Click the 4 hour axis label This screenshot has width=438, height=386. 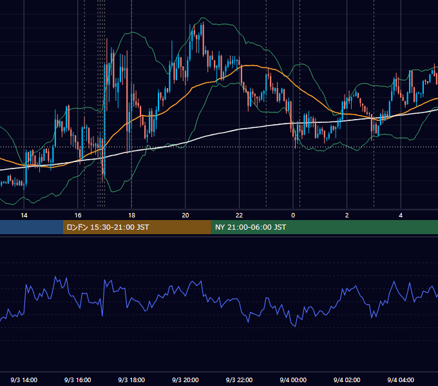click(x=401, y=216)
